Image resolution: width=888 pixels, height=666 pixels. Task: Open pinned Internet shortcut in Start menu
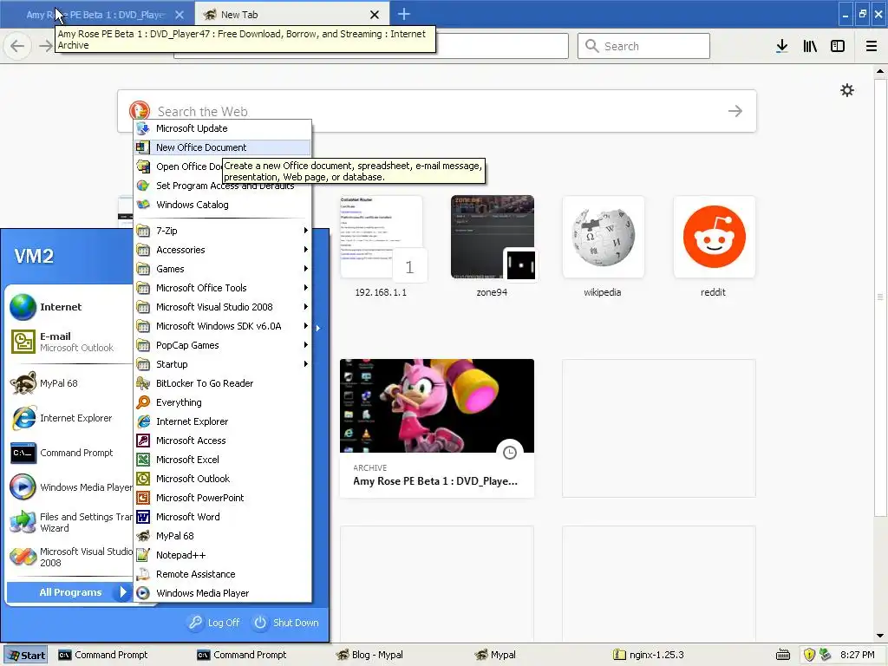69,307
